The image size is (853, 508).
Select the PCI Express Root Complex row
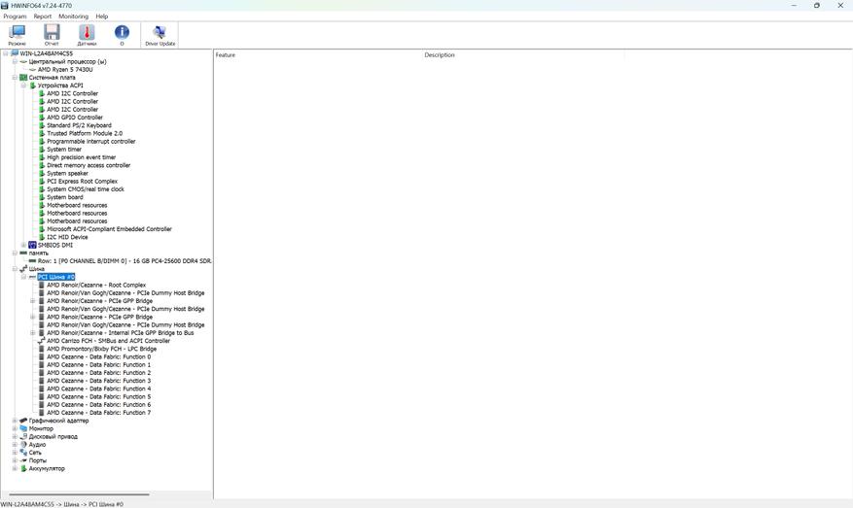pyautogui.click(x=82, y=181)
